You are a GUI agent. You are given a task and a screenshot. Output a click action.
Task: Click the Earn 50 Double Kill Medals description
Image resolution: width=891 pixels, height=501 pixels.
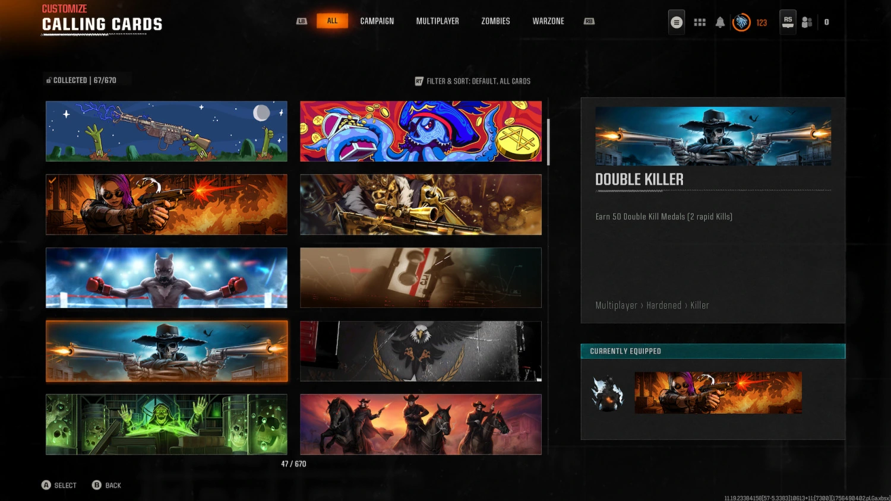[663, 217]
